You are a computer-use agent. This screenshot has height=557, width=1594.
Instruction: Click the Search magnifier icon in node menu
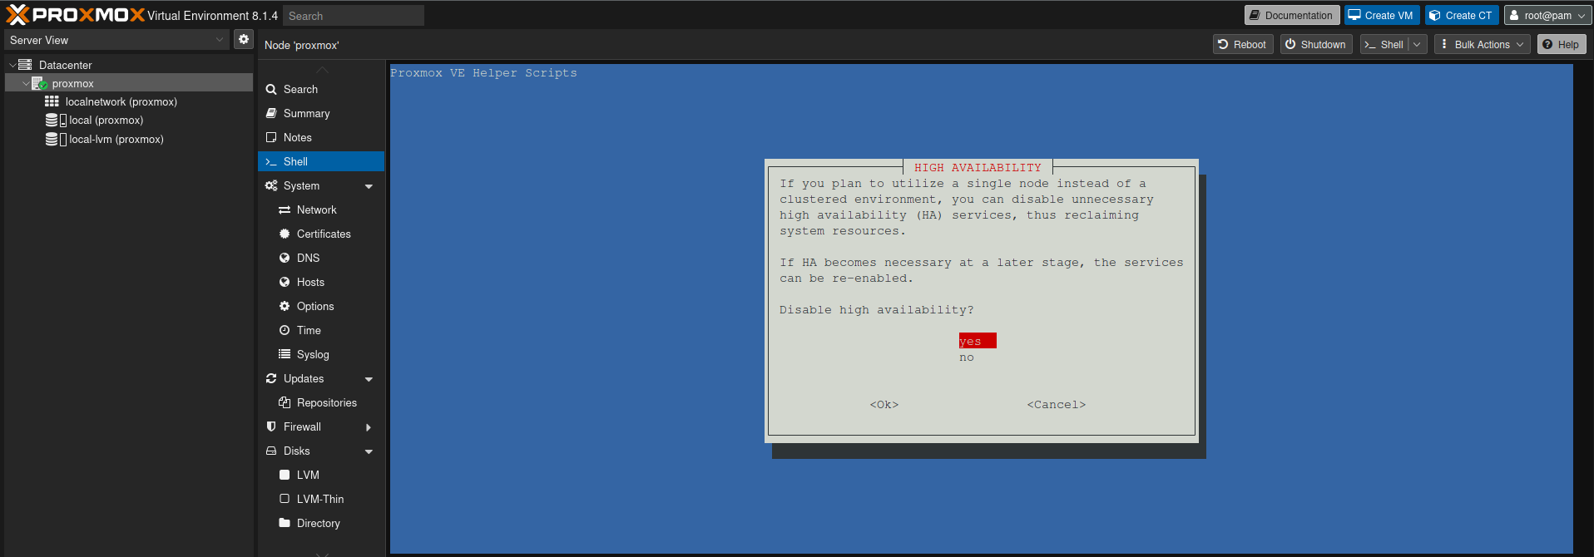click(271, 89)
